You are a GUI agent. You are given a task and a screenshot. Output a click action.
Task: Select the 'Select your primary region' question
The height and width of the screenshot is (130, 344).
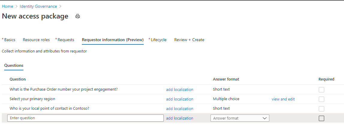(x=32, y=99)
